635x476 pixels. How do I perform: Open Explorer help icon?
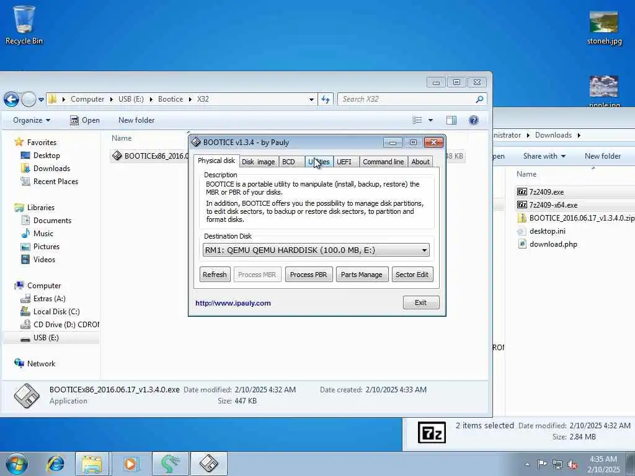coord(473,120)
